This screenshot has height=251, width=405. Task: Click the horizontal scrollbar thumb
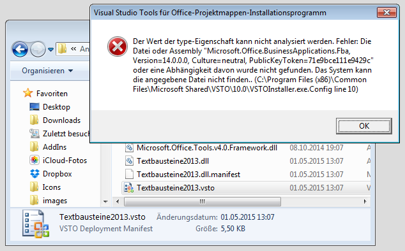tap(202, 201)
